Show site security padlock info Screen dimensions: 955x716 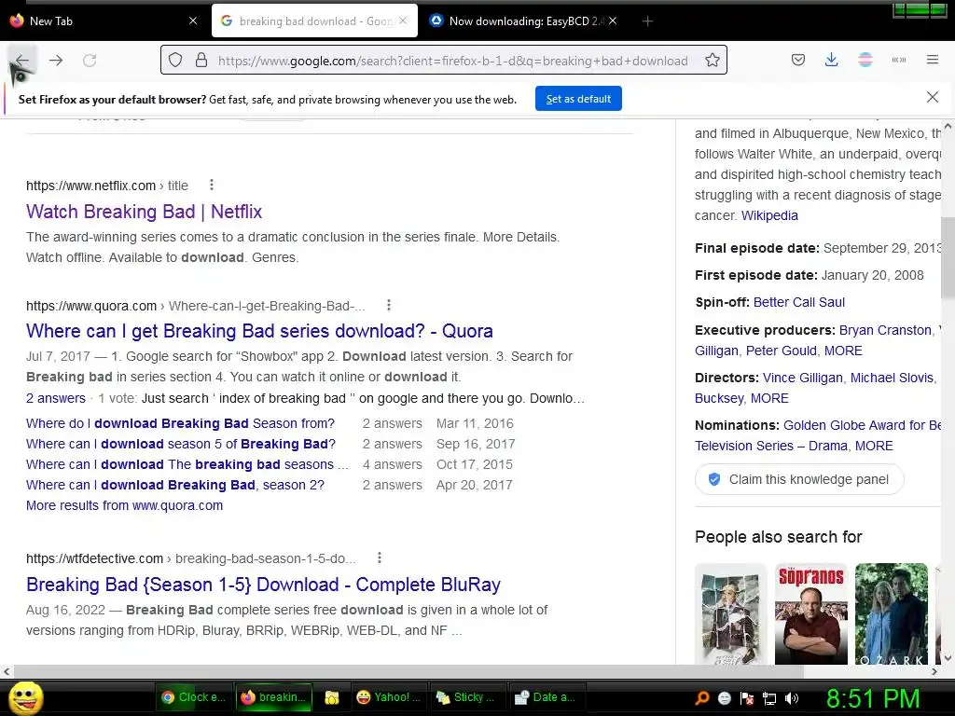201,61
